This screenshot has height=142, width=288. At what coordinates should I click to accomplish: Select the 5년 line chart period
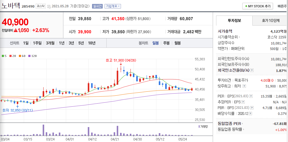(x=81, y=43)
